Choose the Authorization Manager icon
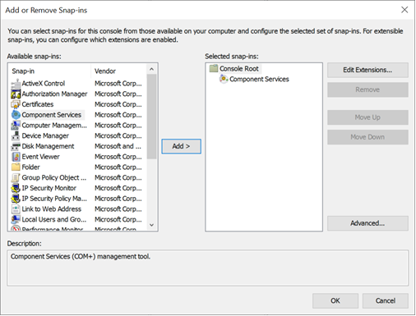416x316 pixels. point(16,94)
